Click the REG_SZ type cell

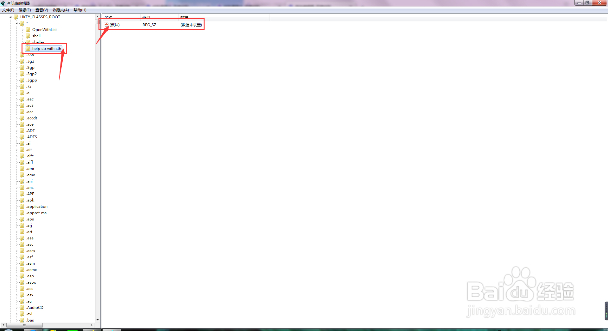(149, 25)
